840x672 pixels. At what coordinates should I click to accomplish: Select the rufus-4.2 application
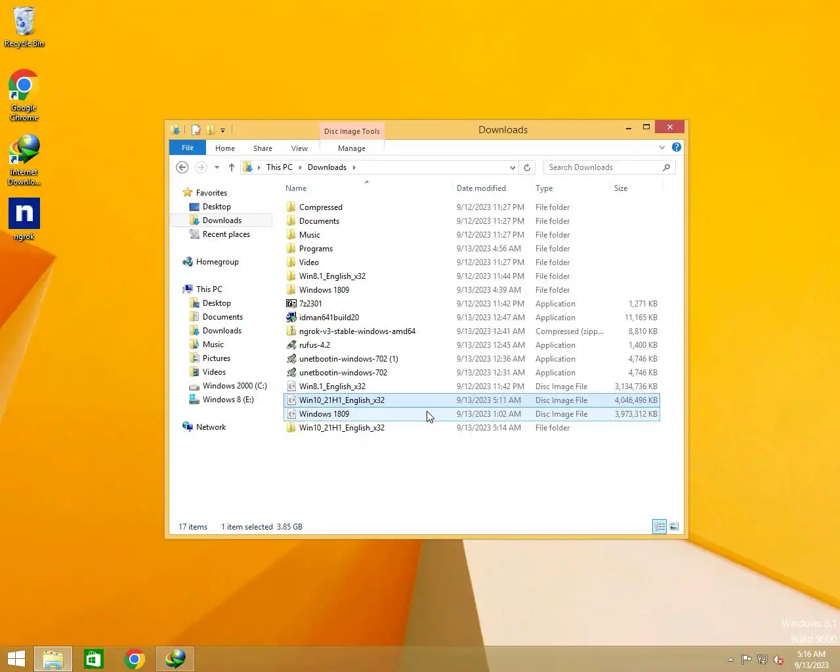pyautogui.click(x=471, y=345)
